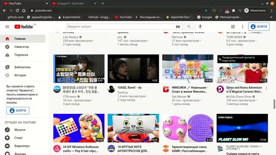This screenshot has height=155, width=276.
Task: Start voice search with the microphone
Action: pos(200,27)
